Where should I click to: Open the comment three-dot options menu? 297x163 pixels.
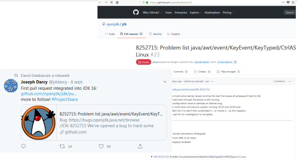point(290,81)
